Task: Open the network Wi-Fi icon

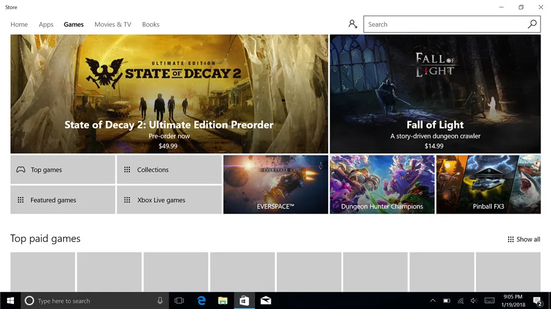Action: pyautogui.click(x=461, y=300)
